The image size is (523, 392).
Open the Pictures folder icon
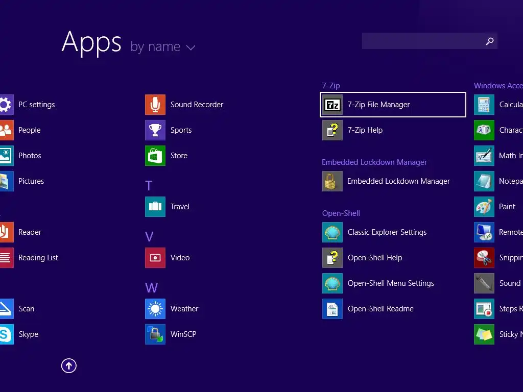(6, 181)
